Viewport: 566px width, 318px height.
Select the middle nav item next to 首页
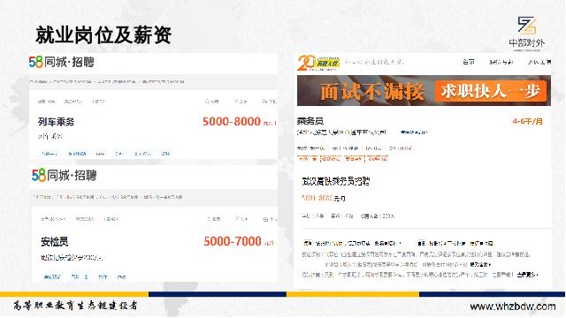[x=501, y=62]
